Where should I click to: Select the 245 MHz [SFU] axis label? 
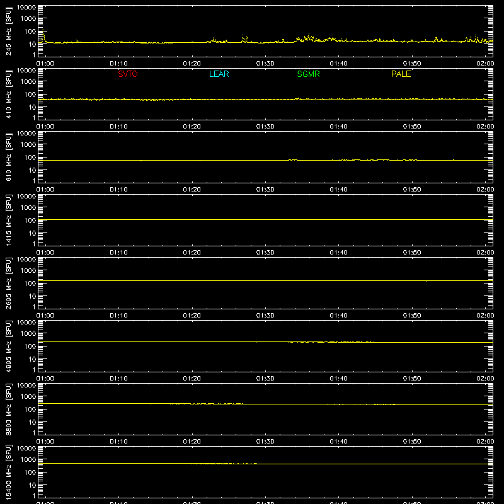8,31
